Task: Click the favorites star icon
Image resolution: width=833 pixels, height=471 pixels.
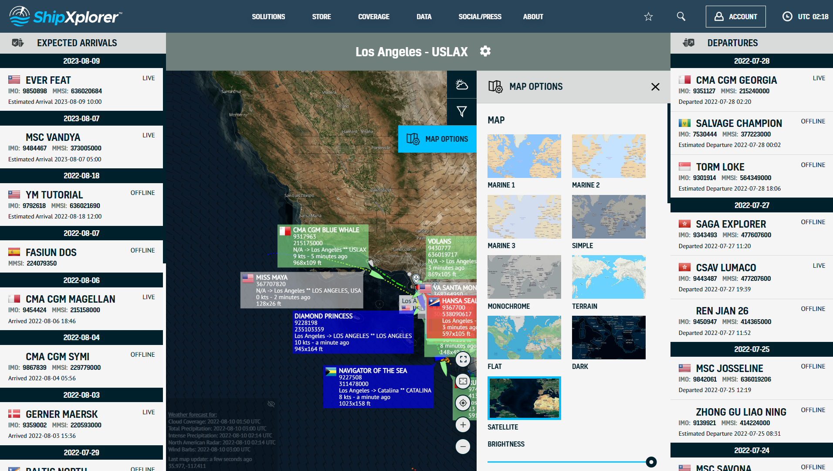Action: (648, 17)
